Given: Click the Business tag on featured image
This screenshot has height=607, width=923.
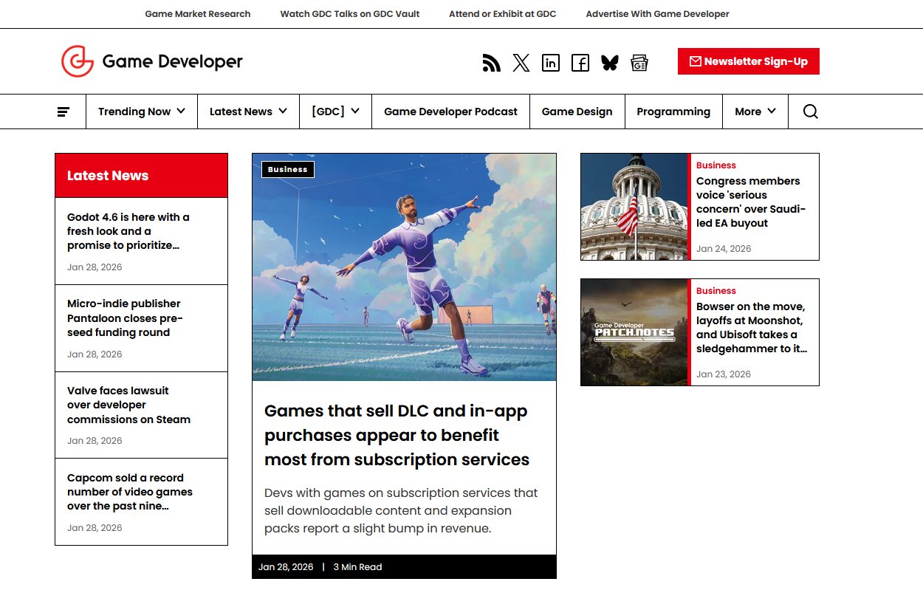Looking at the screenshot, I should point(288,170).
